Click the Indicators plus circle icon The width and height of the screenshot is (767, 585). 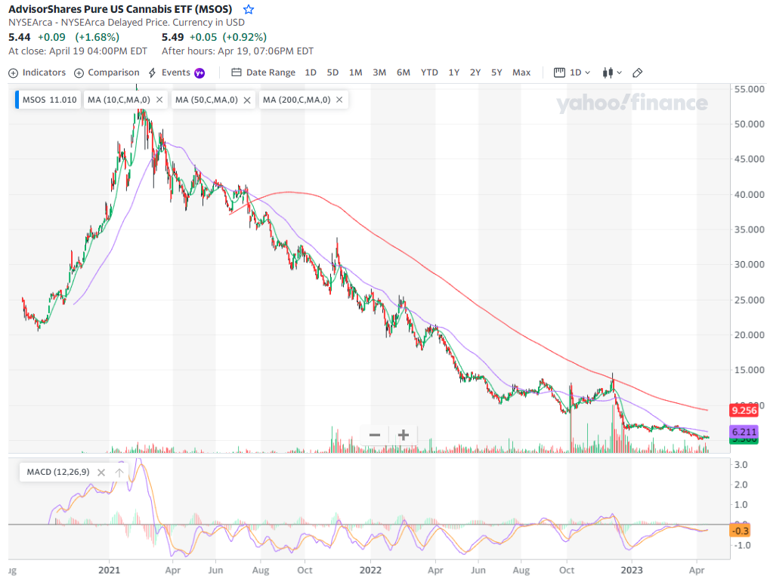tap(13, 72)
